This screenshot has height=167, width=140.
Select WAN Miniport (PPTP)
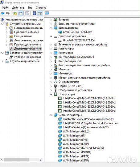pyautogui.click(x=76, y=156)
